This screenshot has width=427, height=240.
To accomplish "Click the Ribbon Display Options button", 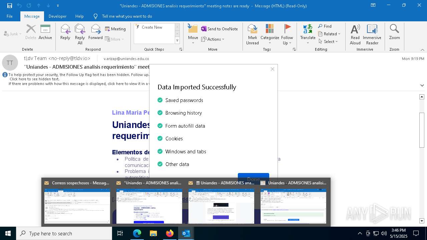I will (373, 5).
